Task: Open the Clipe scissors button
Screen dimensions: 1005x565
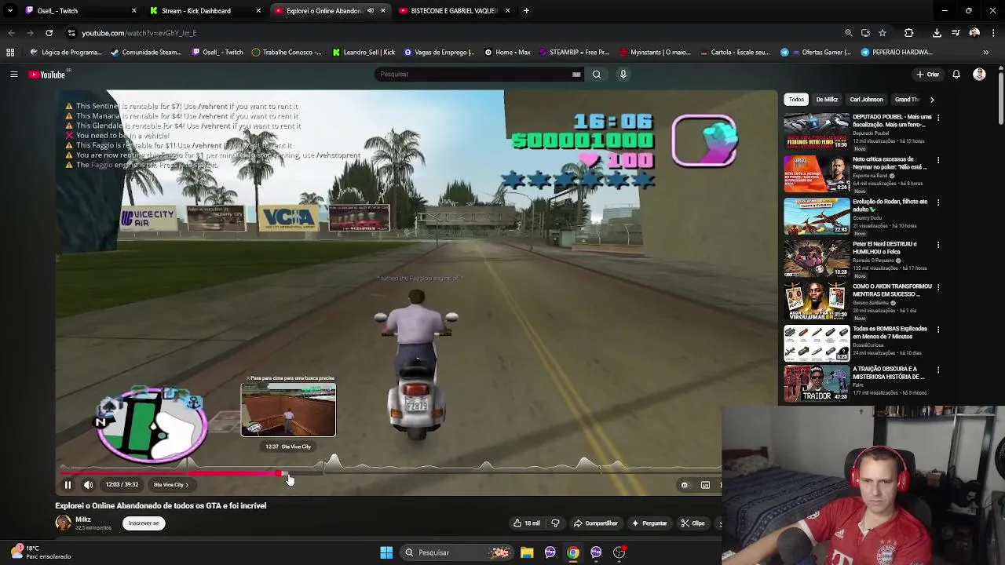Action: pos(693,523)
